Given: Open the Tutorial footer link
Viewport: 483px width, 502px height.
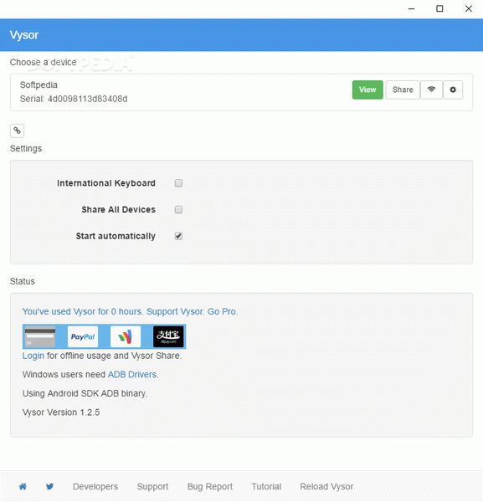Looking at the screenshot, I should coord(266,487).
